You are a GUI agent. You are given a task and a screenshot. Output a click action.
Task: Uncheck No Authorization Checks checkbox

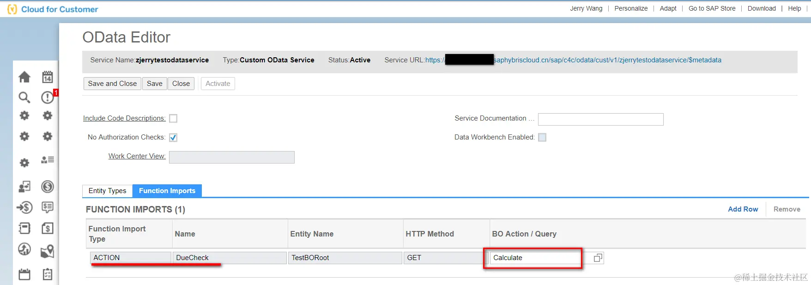pos(173,137)
